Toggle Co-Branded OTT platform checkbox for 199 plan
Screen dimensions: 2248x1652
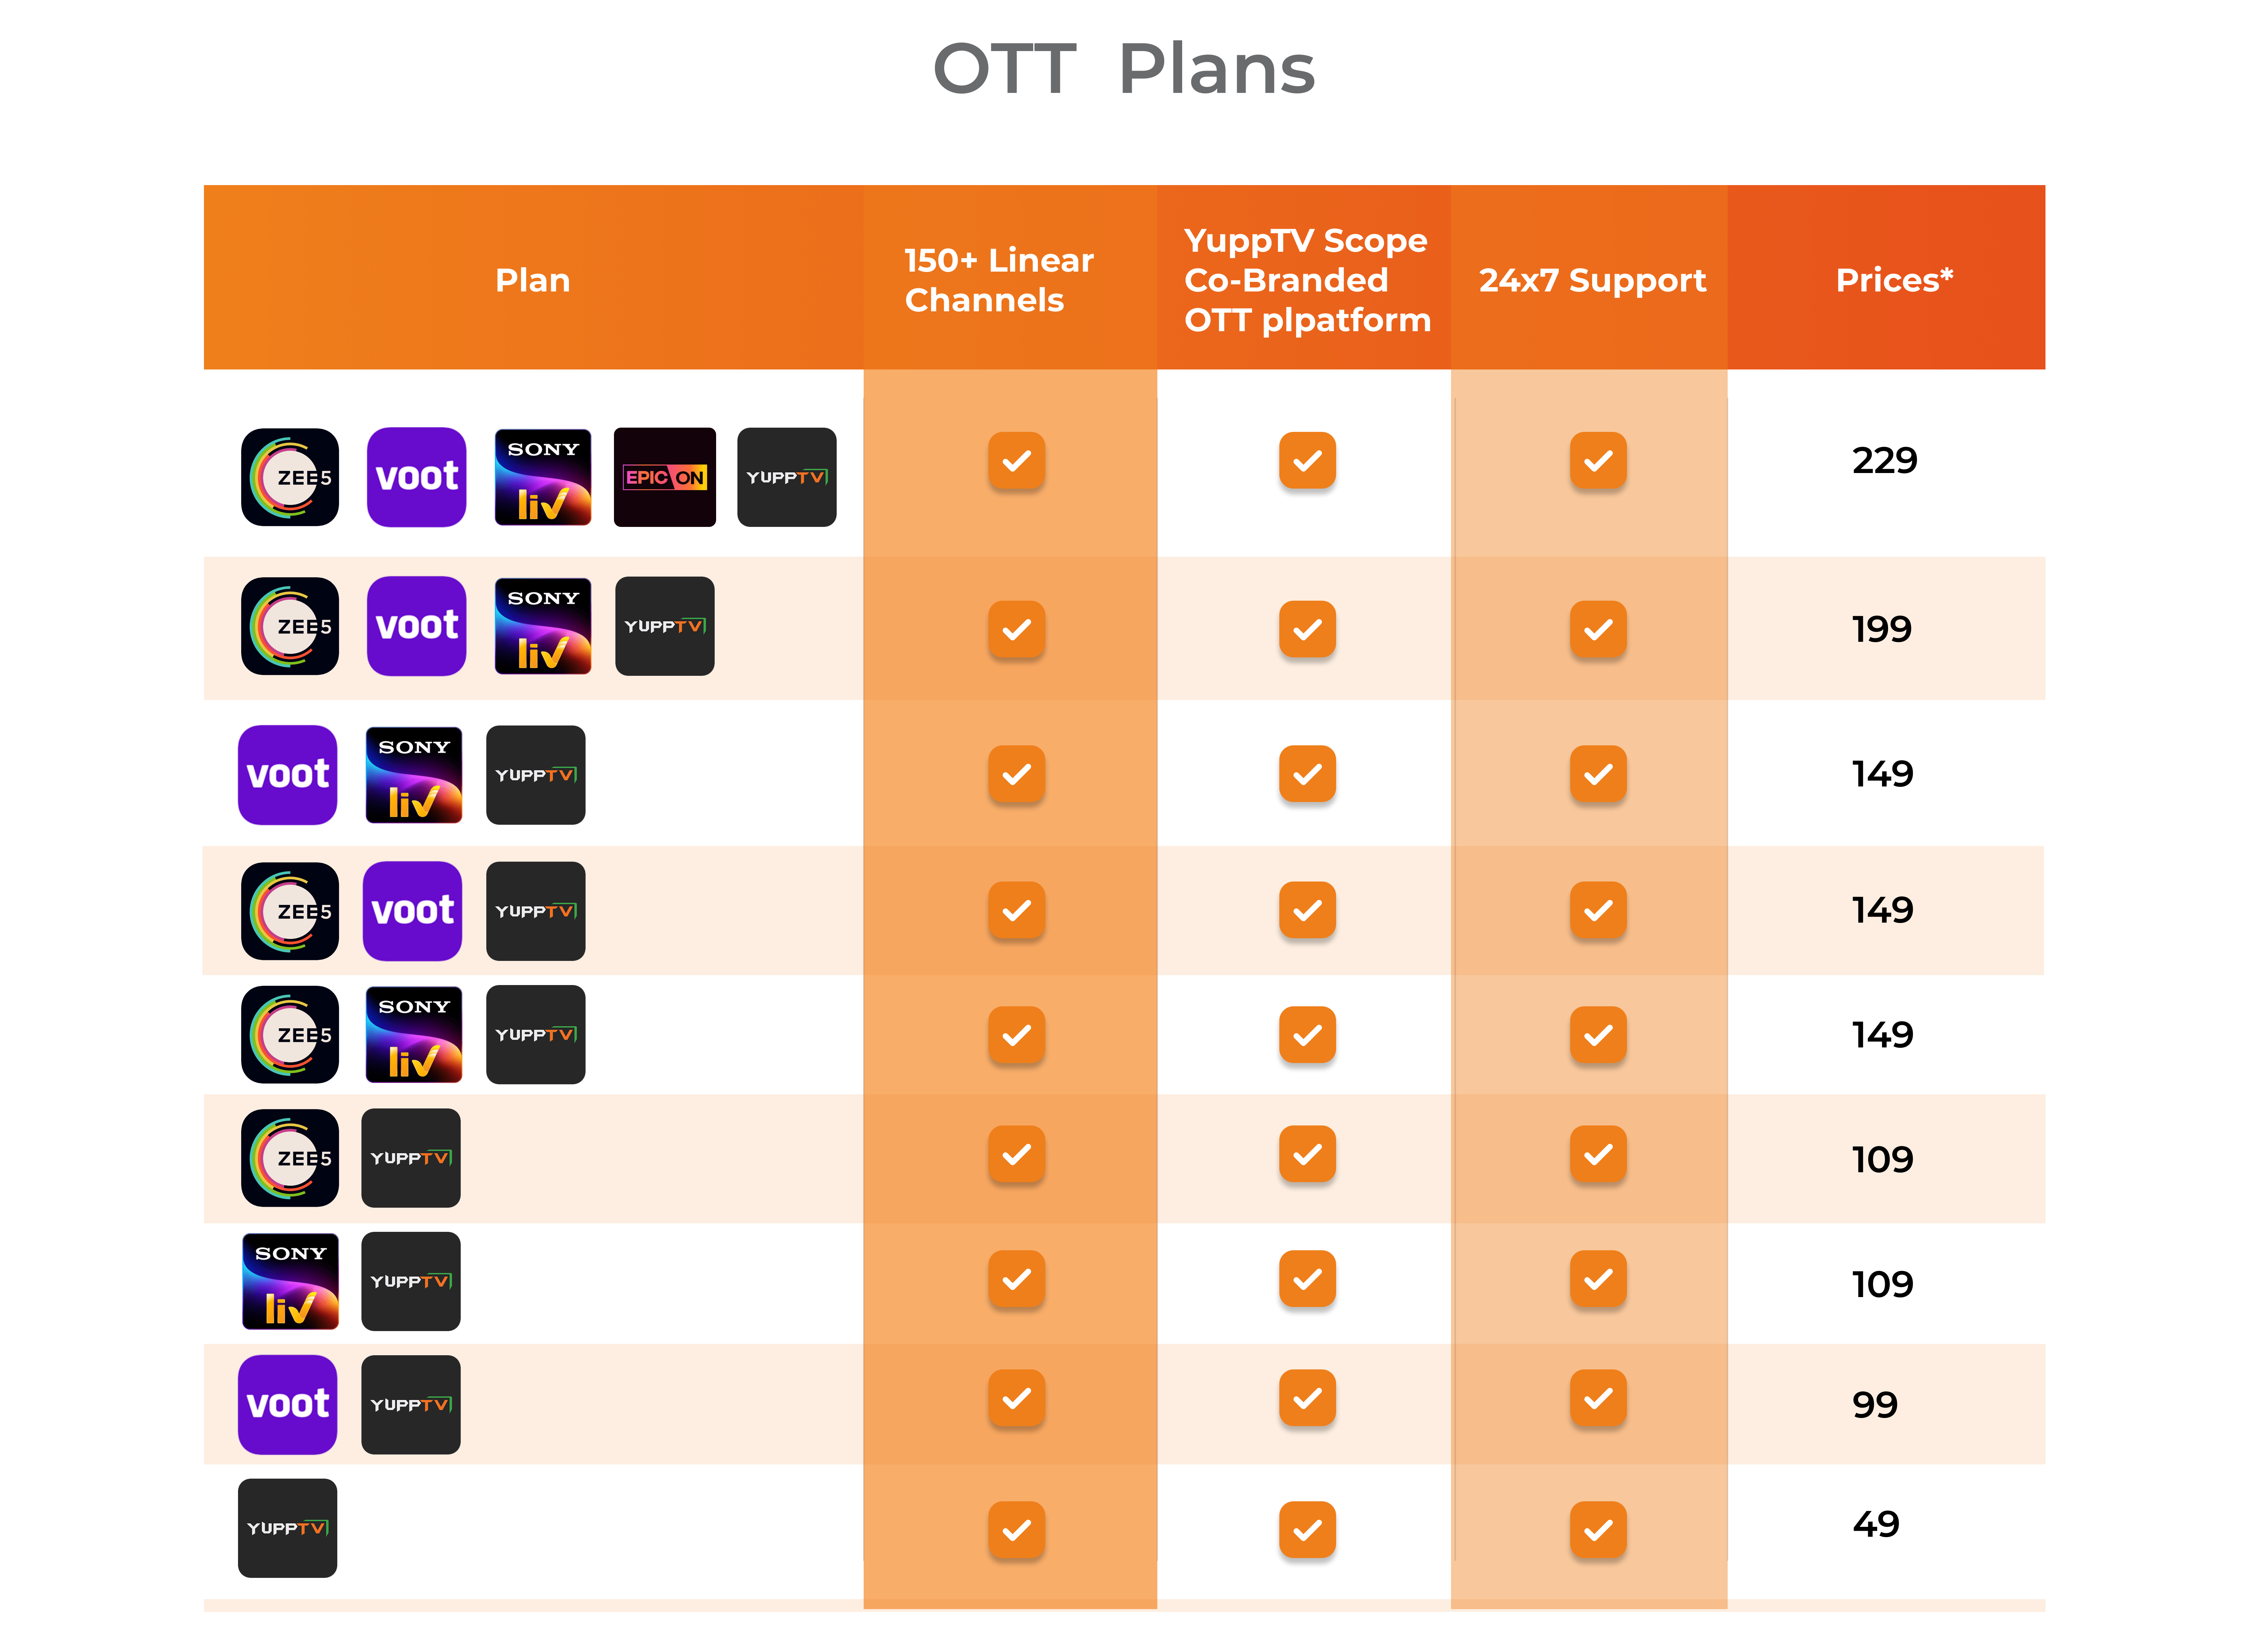pos(1307,629)
